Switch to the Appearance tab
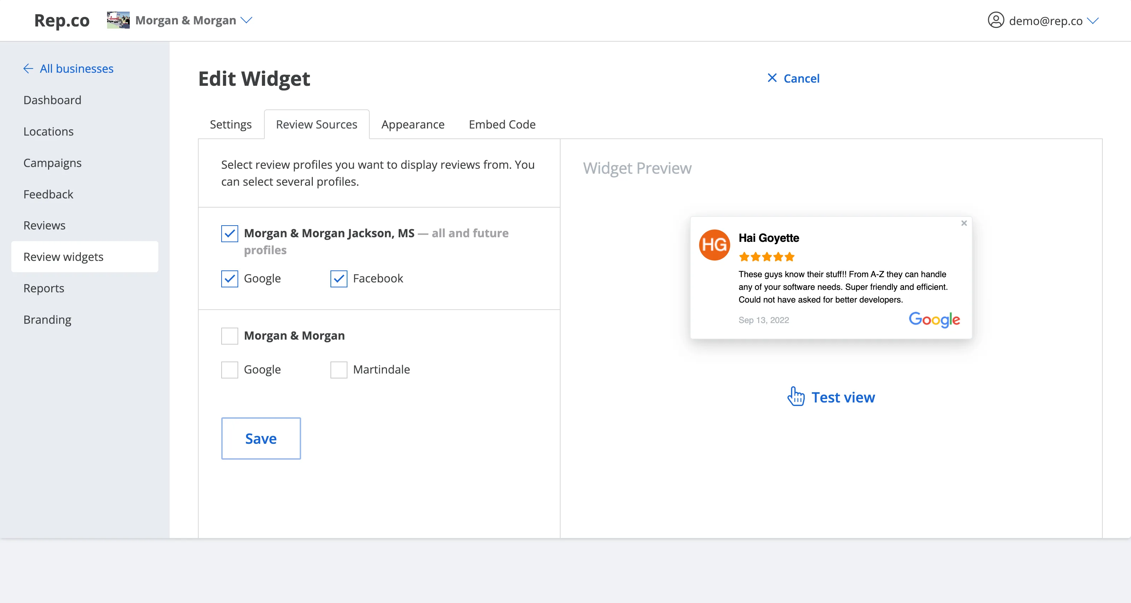The height and width of the screenshot is (603, 1131). click(x=412, y=125)
